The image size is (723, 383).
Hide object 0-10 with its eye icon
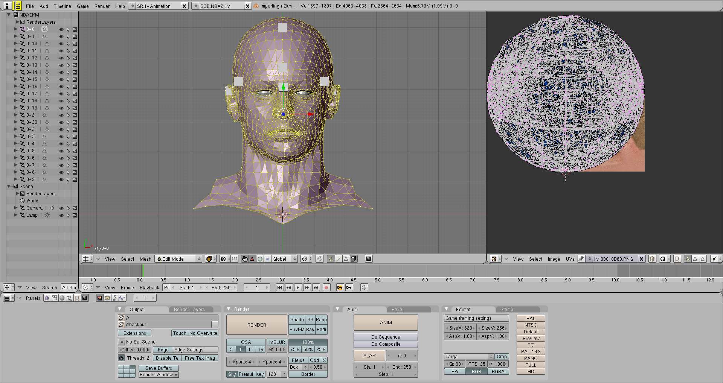point(61,44)
